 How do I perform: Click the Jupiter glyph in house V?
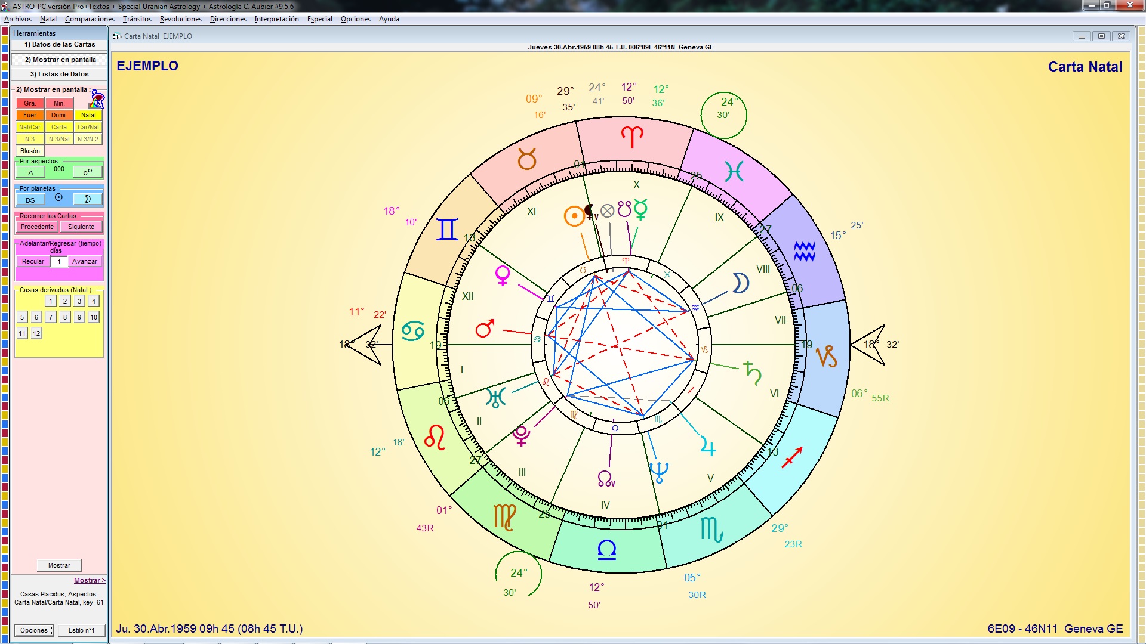pyautogui.click(x=708, y=446)
